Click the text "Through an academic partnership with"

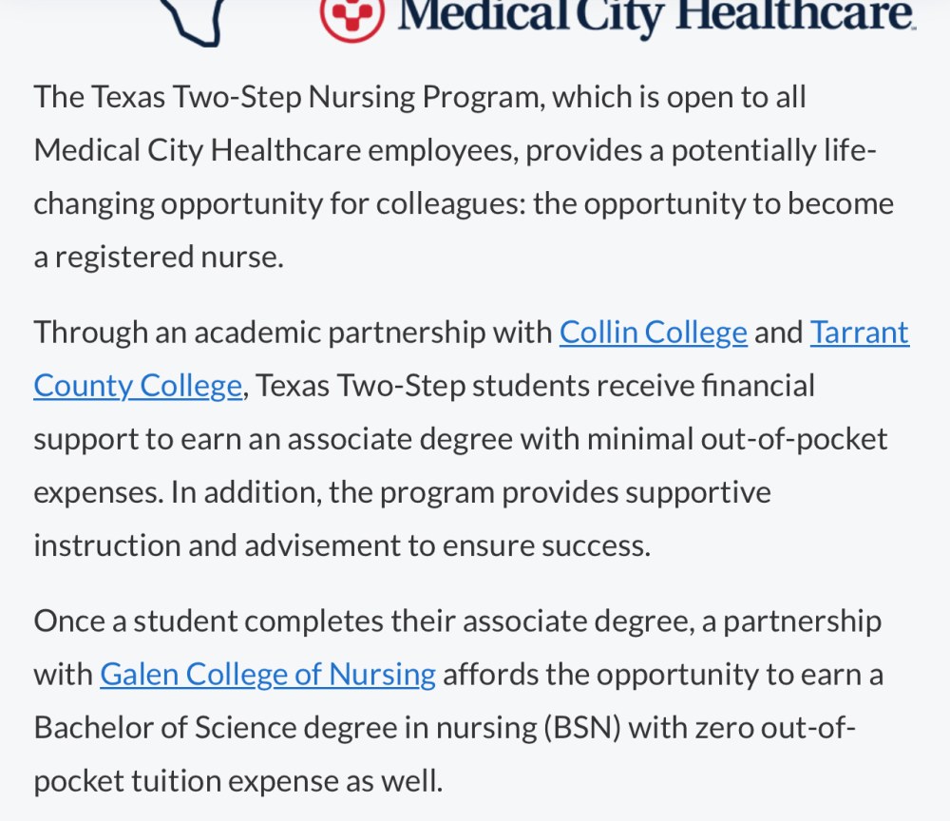[293, 332]
